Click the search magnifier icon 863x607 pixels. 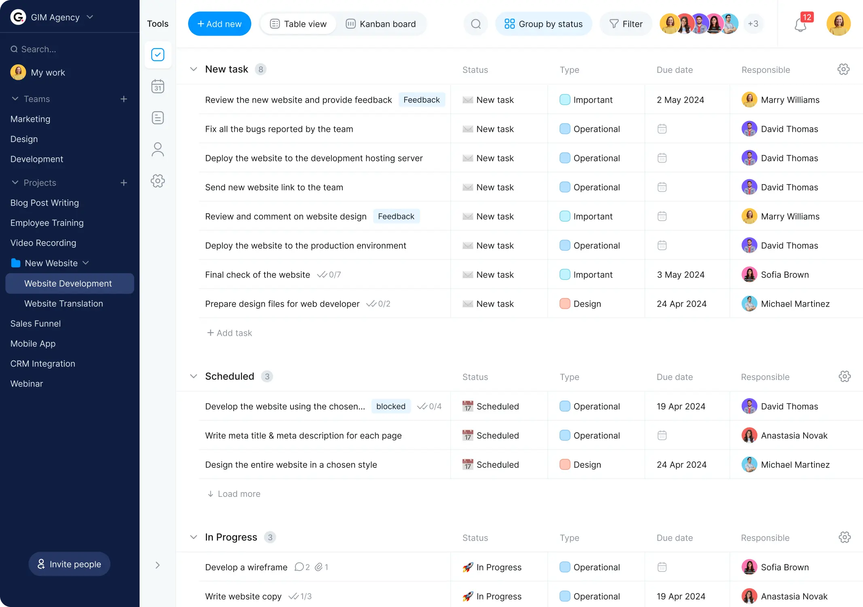(476, 23)
